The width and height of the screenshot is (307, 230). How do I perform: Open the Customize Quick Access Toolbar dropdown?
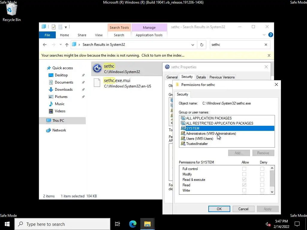tap(66, 27)
